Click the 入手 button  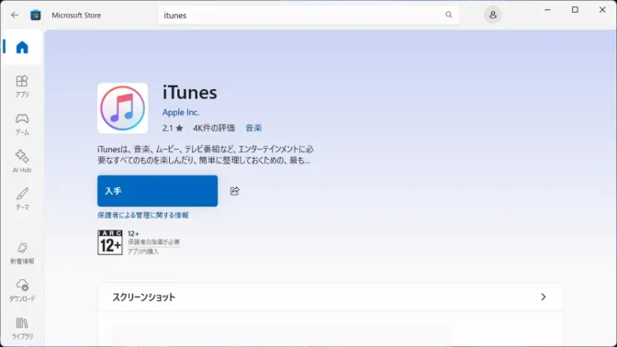[x=157, y=191]
